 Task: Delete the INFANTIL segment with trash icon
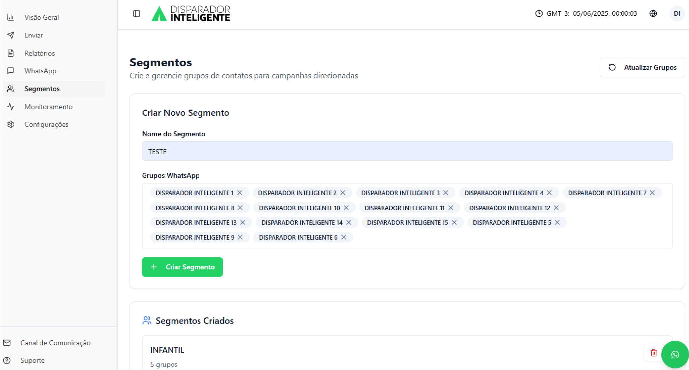pyautogui.click(x=654, y=353)
